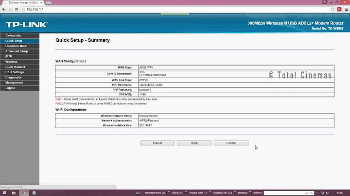This screenshot has height=196, width=350.
Task: Click the taskbar clock
Action: click(340, 193)
